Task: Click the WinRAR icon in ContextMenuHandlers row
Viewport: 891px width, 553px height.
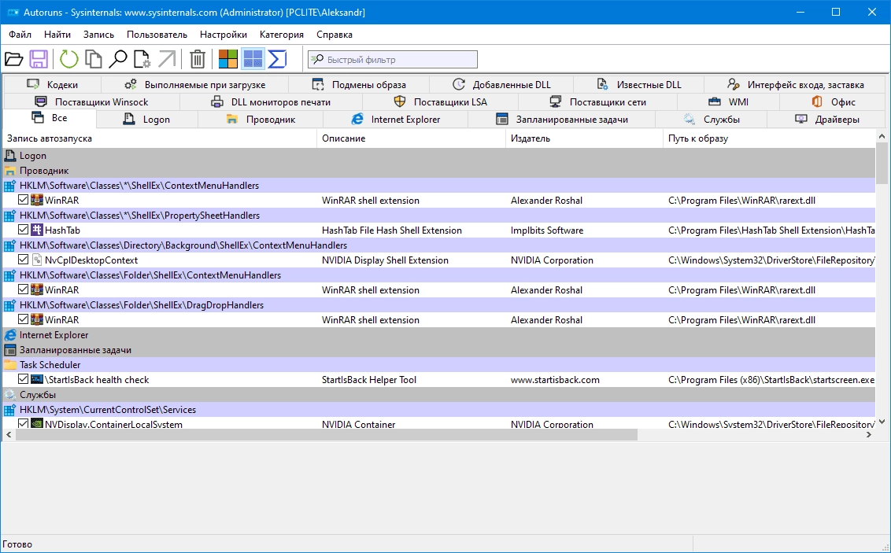Action: [x=37, y=200]
